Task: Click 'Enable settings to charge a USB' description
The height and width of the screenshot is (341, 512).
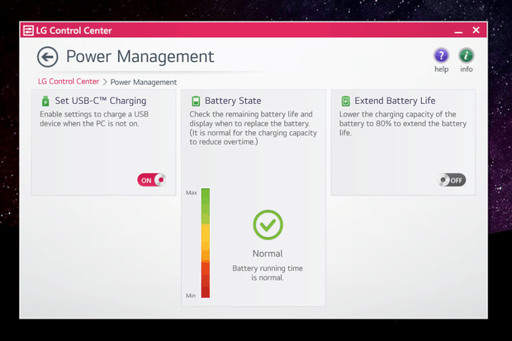Action: coord(94,119)
